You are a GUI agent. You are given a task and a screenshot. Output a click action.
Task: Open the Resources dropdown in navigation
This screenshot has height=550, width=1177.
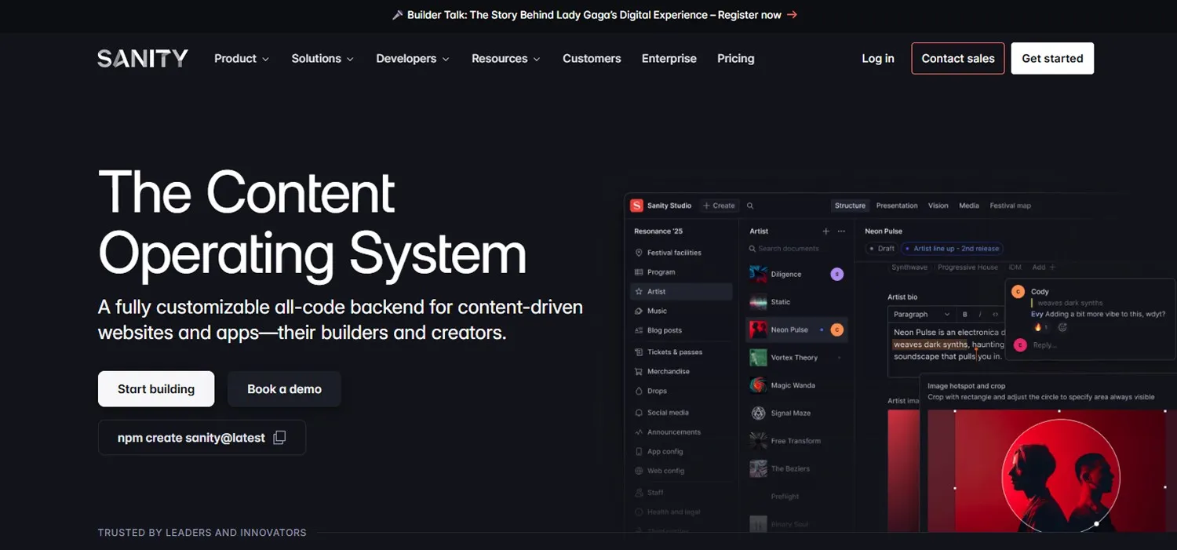coord(505,58)
